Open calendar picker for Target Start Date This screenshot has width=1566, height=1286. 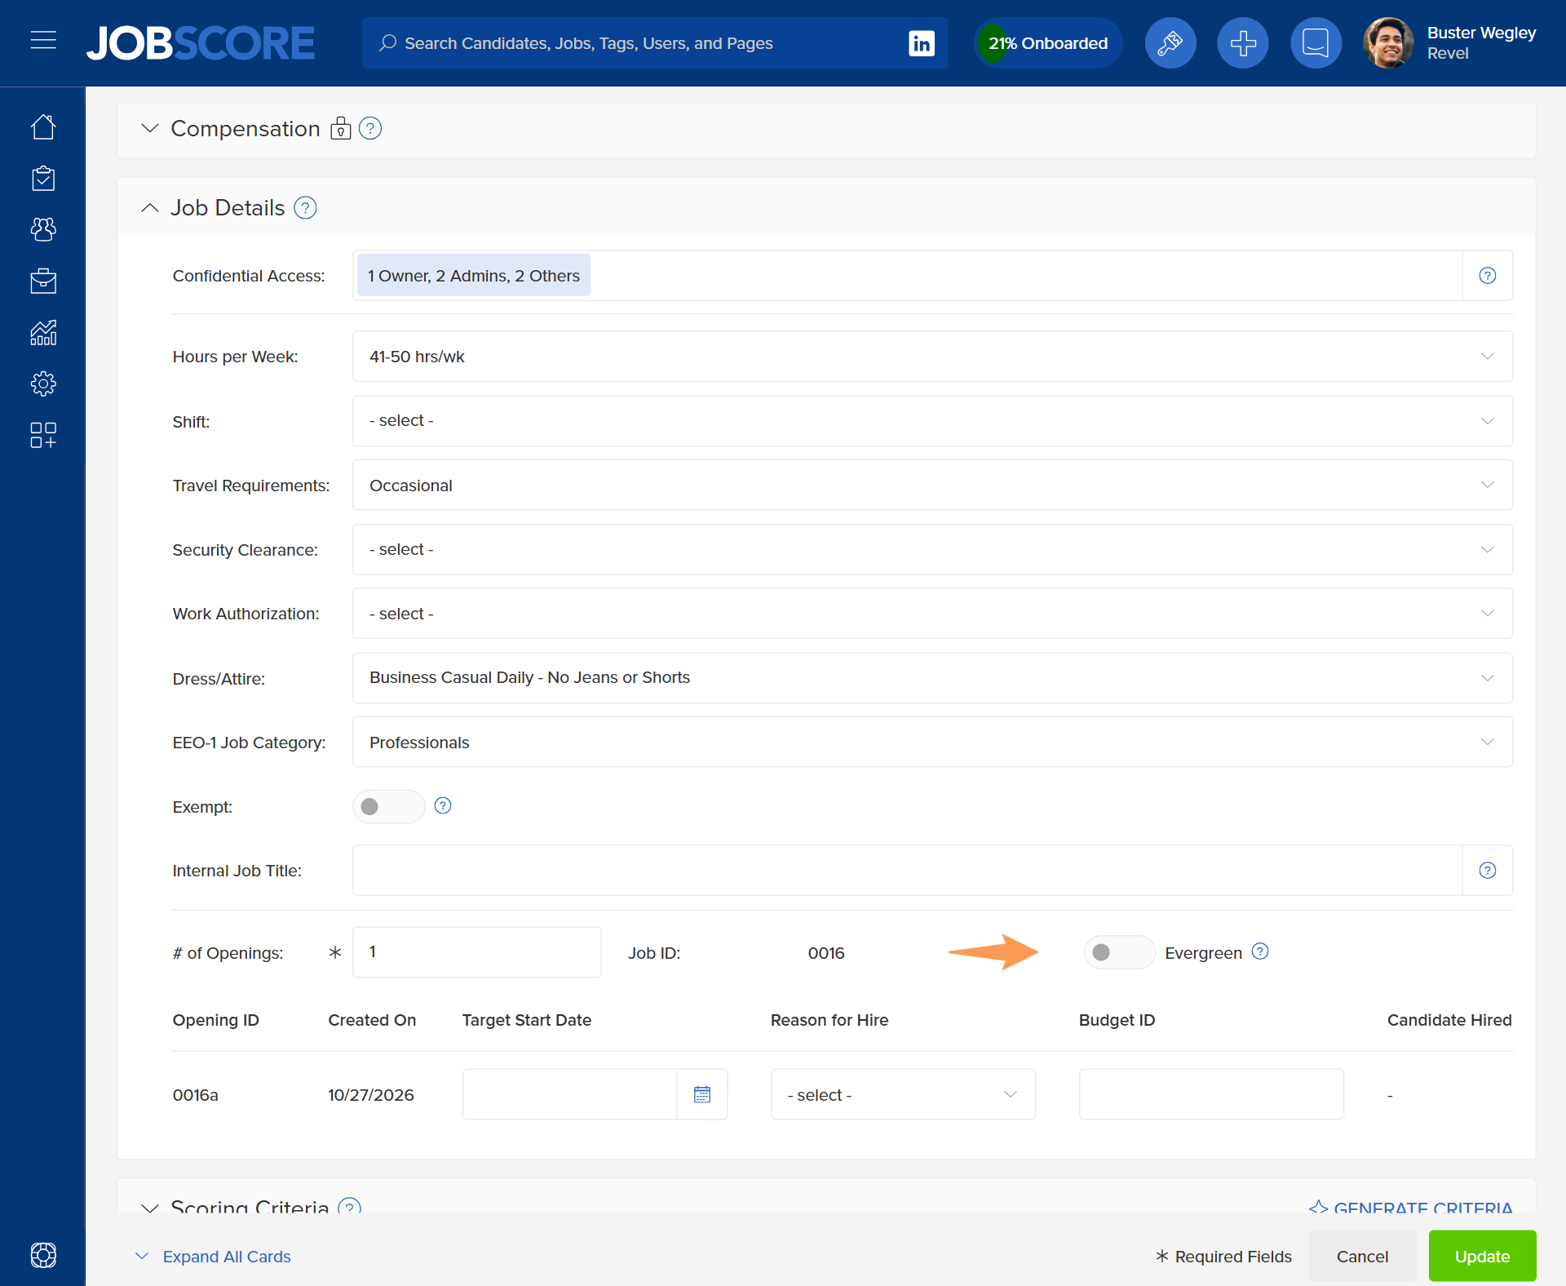coord(702,1094)
